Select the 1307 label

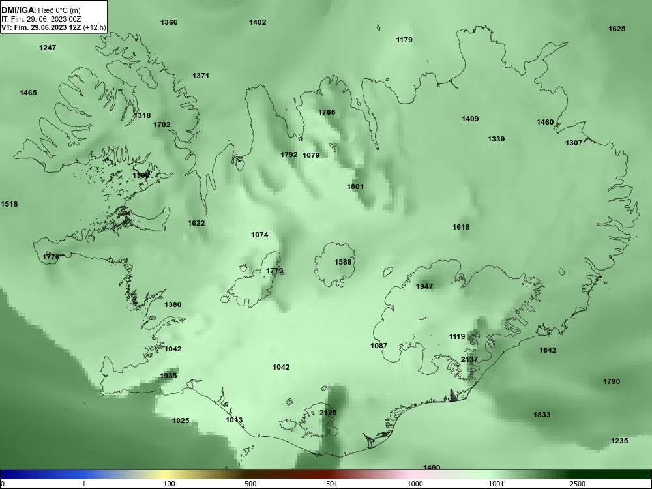pos(574,143)
